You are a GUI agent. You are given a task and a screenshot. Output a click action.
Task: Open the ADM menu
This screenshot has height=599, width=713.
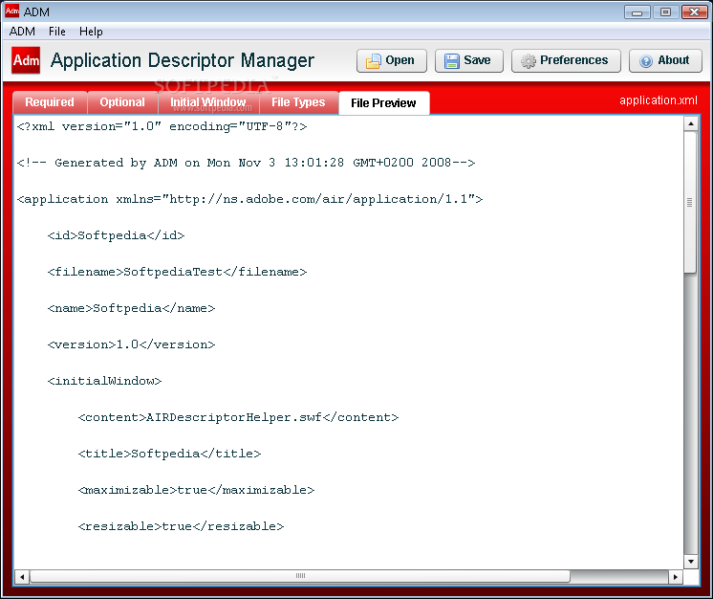coord(22,32)
